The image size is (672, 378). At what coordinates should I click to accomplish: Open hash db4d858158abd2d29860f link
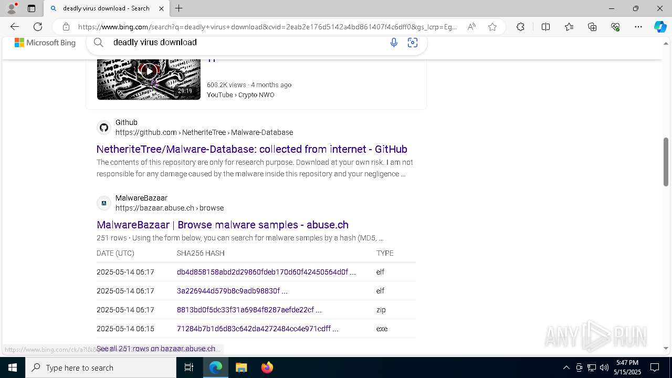click(x=266, y=272)
